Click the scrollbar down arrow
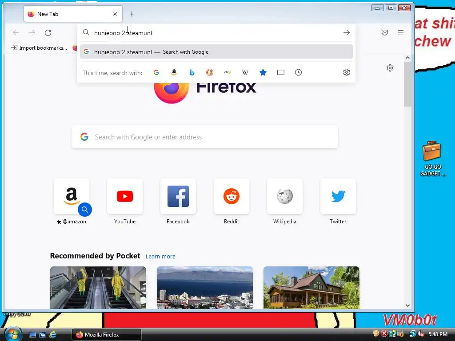This screenshot has height=341, width=455. 408,305
